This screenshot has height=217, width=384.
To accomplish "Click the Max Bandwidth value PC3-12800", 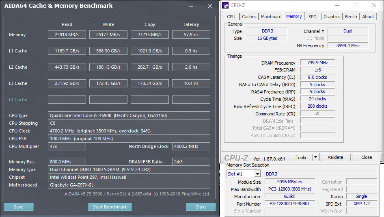I will click(290, 189).
